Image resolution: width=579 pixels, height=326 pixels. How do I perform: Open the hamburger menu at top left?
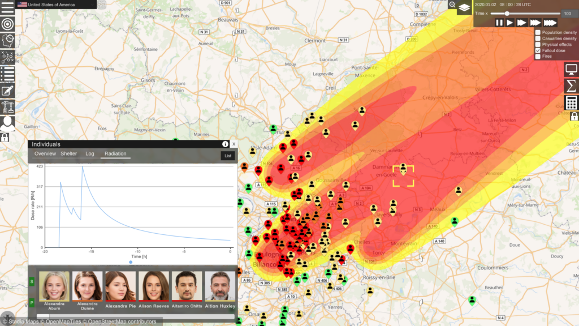pyautogui.click(x=7, y=7)
